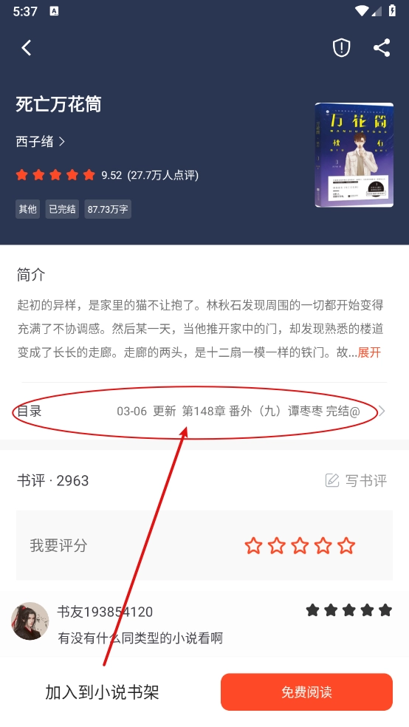Open the 写书评 link

tap(366, 480)
